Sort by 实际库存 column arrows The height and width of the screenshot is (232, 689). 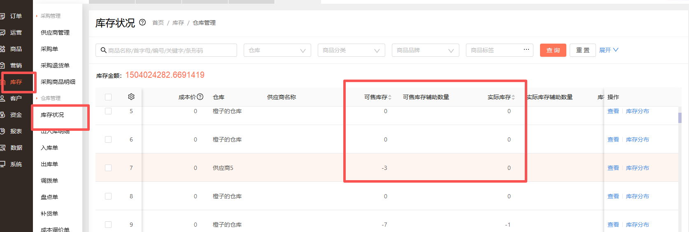point(513,97)
